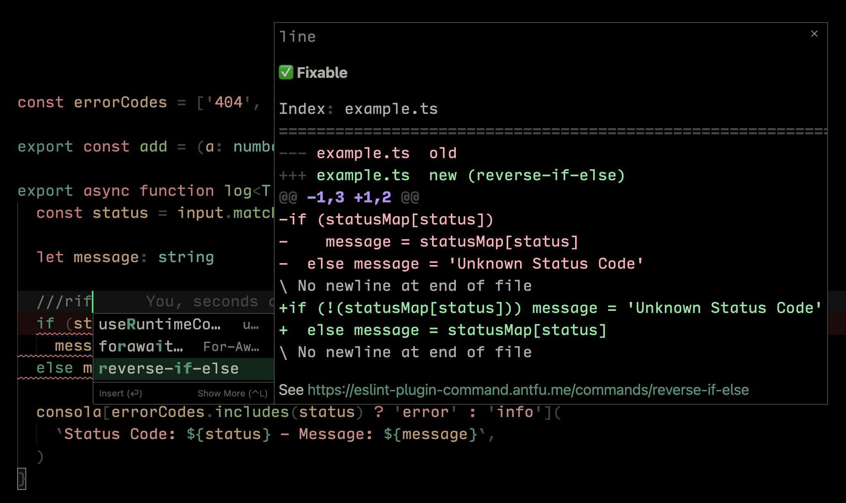846x503 pixels.
Task: Click the green Fixable checkmark icon
Action: tap(286, 73)
